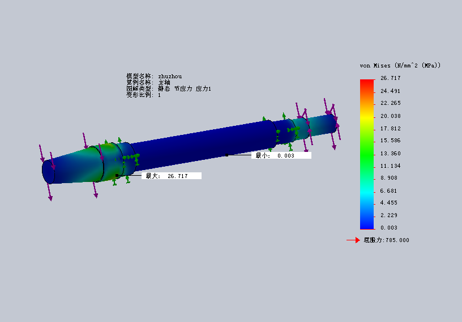Select the 算例名称: 主轴 text line
Viewport: 462px width, 322px height.
coord(148,83)
